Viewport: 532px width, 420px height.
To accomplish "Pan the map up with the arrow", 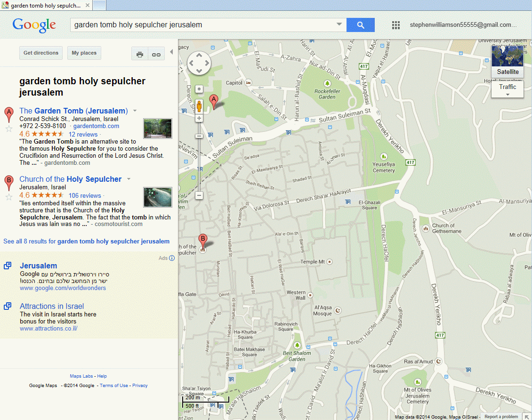I will coord(199,55).
